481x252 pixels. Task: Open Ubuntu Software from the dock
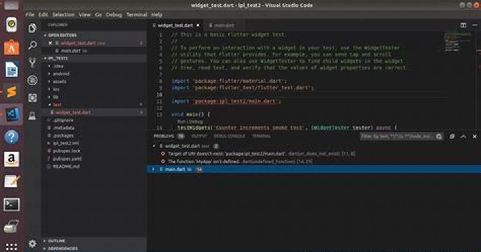tap(11, 47)
